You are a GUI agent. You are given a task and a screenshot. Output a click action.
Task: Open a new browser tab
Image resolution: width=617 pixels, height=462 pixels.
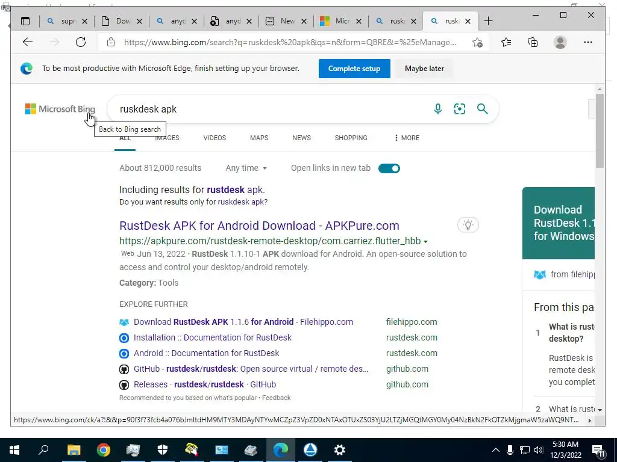(x=488, y=21)
